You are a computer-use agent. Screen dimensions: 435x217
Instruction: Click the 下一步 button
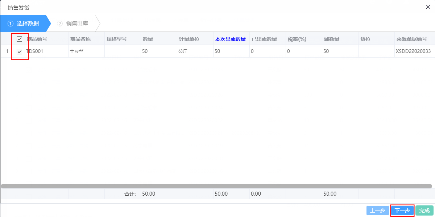402,210
